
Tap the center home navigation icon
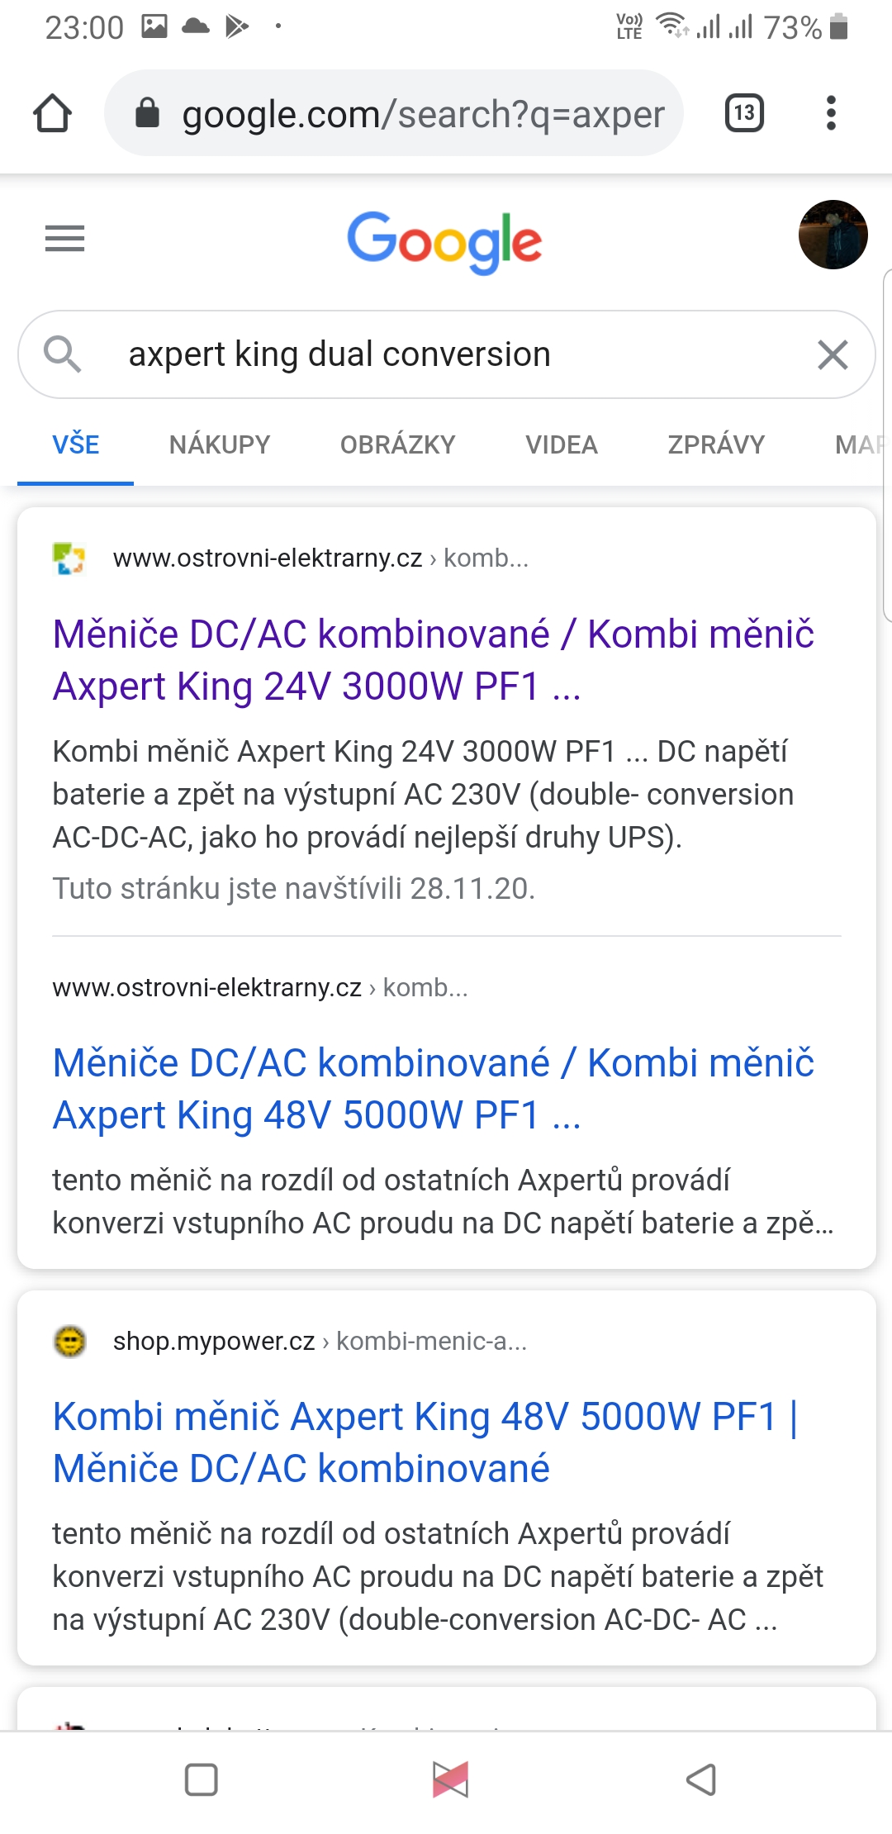coord(450,1779)
